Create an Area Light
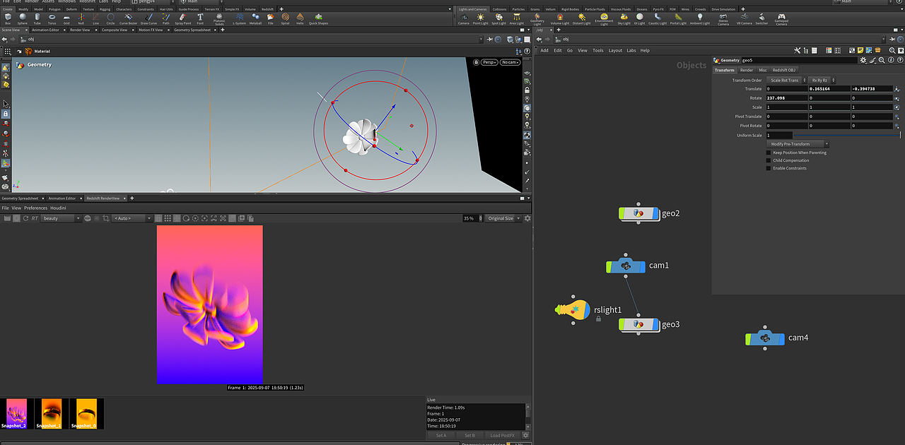905x445 pixels. [517, 18]
